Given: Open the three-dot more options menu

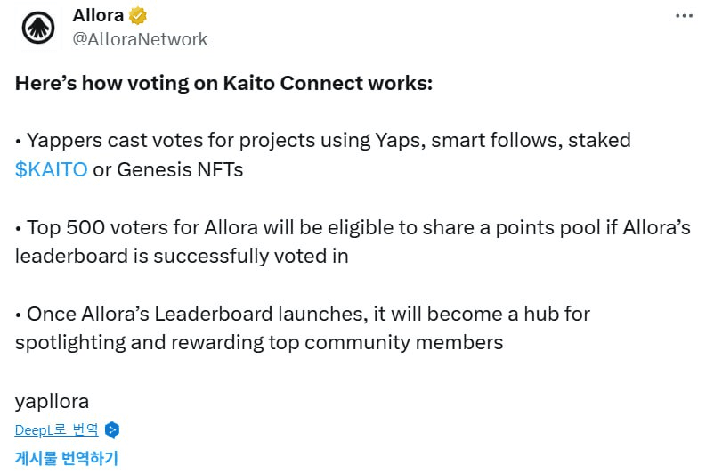Looking at the screenshot, I should pos(684,16).
